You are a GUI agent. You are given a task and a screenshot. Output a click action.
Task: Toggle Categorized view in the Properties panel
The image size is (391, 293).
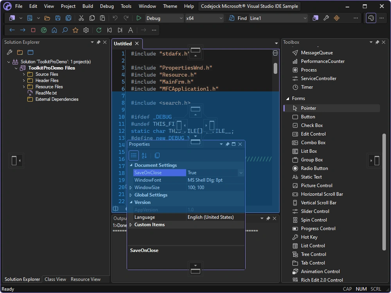134,155
